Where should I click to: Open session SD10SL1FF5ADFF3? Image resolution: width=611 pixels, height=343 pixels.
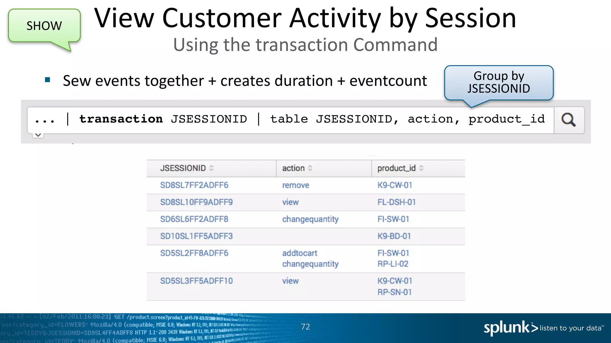point(196,236)
